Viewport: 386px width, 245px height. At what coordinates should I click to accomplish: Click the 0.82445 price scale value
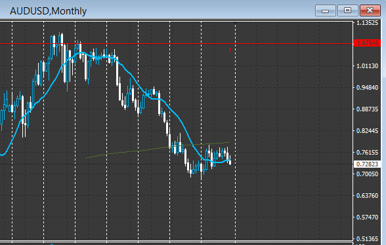point(368,131)
